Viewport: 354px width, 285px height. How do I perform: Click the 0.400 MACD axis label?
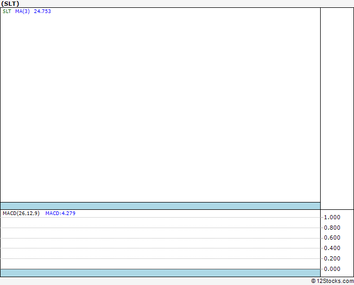pos(332,248)
